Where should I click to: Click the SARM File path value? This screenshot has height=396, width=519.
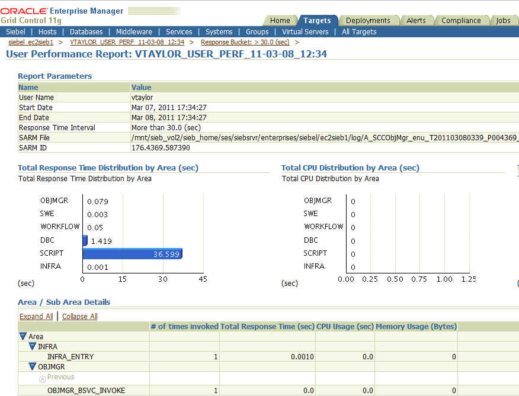click(325, 138)
